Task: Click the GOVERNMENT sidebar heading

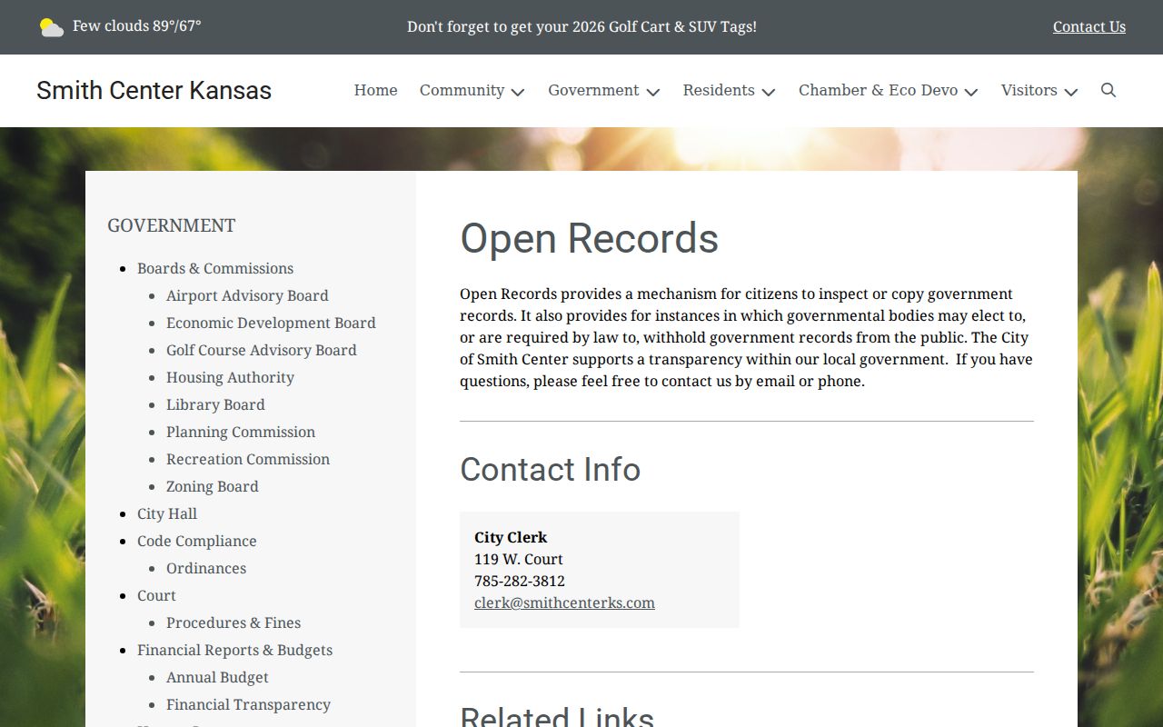Action: tap(172, 225)
